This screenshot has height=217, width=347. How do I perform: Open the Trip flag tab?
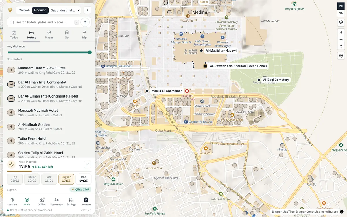(84, 35)
